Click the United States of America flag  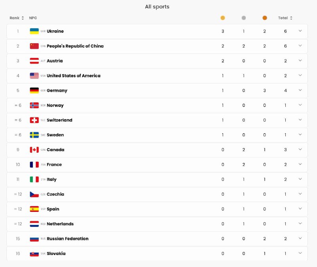(x=34, y=76)
